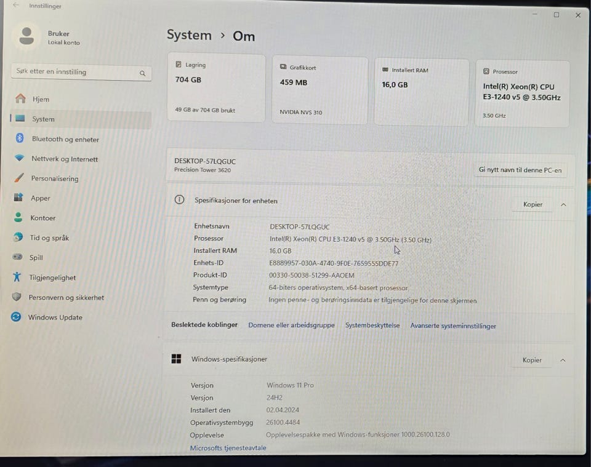This screenshot has height=467, width=591.
Task: Select System in the sidebar
Action: point(81,119)
